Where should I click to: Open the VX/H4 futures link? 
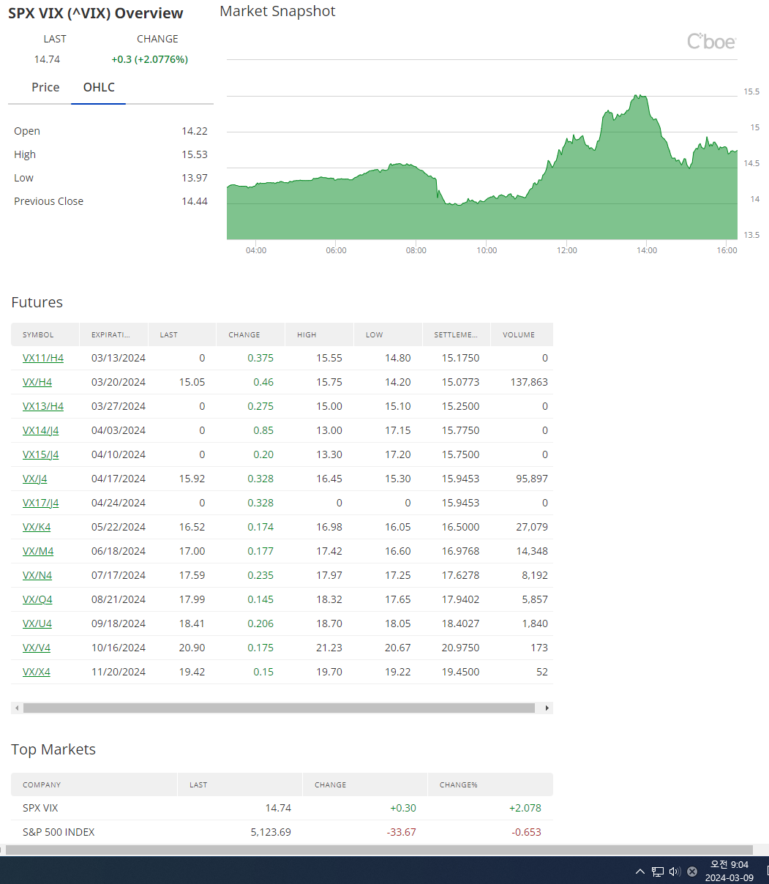37,382
